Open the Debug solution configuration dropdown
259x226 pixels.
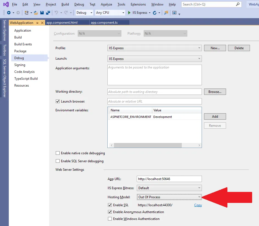pyautogui.click(x=84, y=13)
